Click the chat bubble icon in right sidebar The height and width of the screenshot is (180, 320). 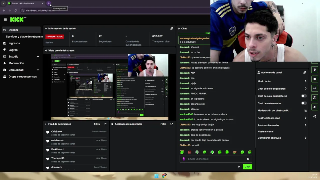tap(314, 79)
